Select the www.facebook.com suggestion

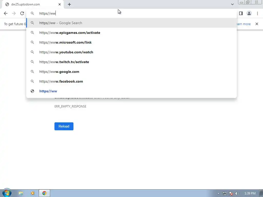[131, 81]
